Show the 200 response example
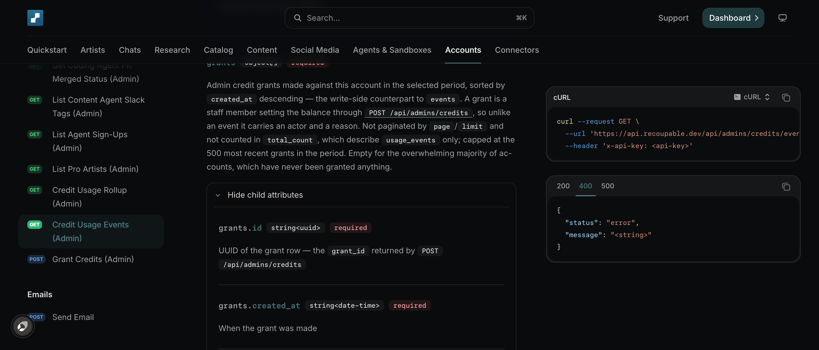819x350 pixels. click(x=563, y=186)
